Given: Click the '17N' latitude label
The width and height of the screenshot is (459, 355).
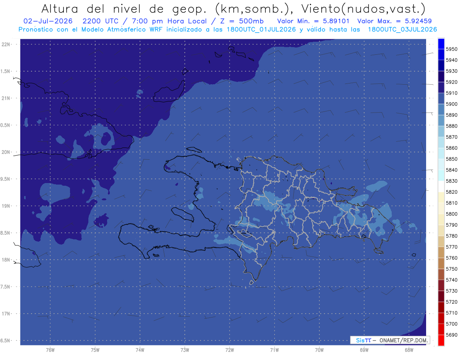Looking at the screenshot, I should (x=7, y=314).
